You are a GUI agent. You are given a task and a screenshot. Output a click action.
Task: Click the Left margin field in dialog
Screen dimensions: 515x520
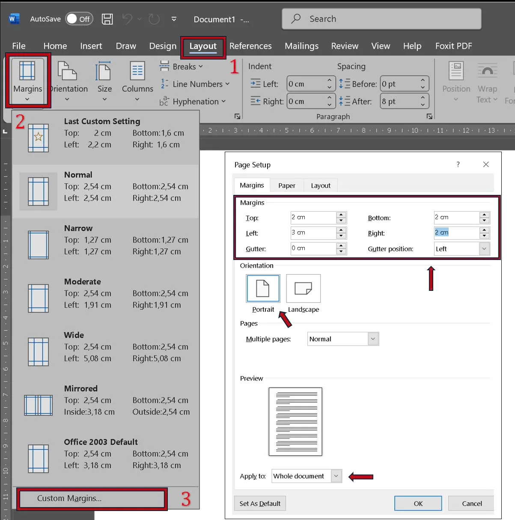(313, 233)
